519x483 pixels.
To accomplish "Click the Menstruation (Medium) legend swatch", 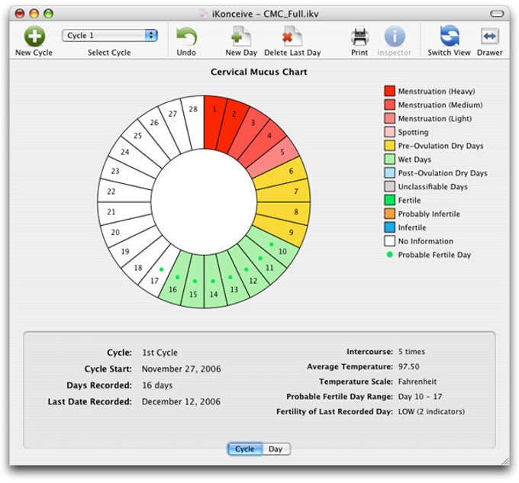I will tap(389, 105).
